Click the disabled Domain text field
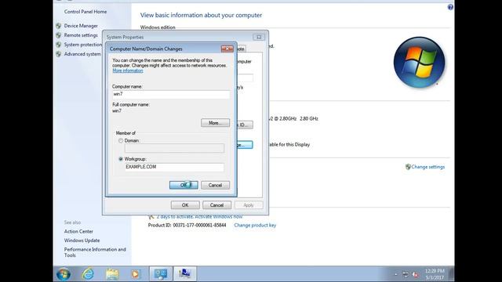 tap(174, 148)
